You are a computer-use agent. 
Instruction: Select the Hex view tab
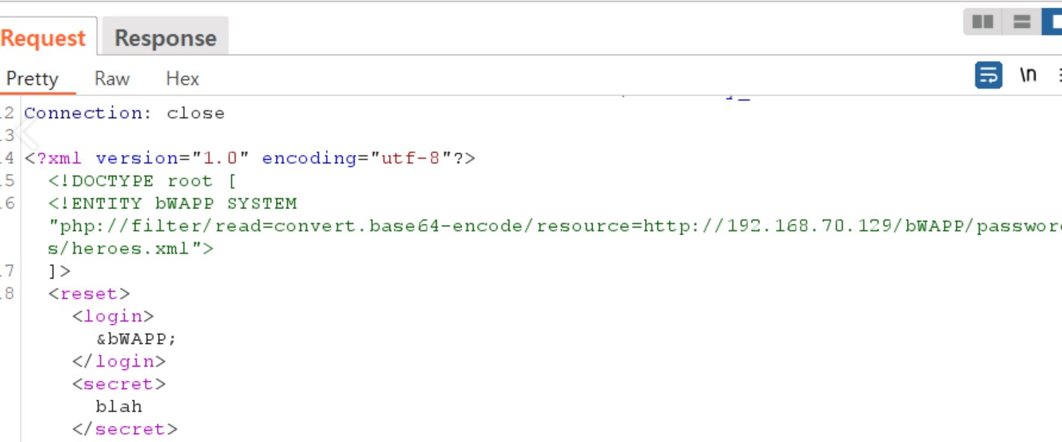pyautogui.click(x=183, y=78)
